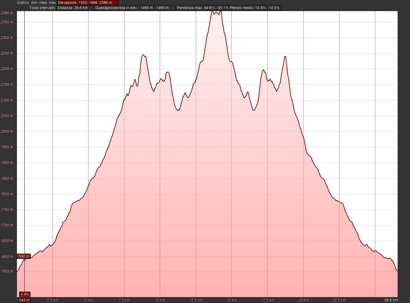Viewport: 410px width, 303px height.
Task: Click the 'Pendenza max: 44.6%, -45.1%' value
Action: point(203,7)
